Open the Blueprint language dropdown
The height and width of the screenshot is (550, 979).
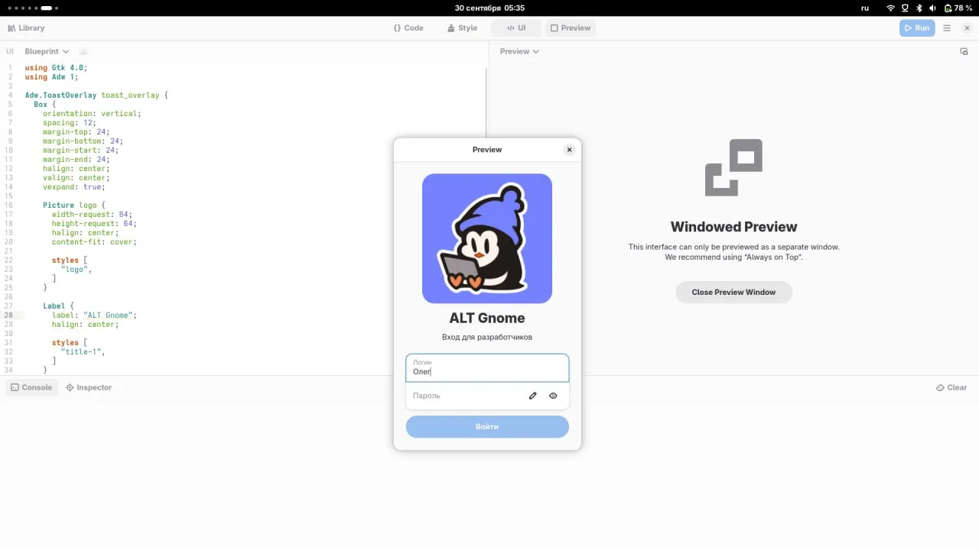pos(47,51)
